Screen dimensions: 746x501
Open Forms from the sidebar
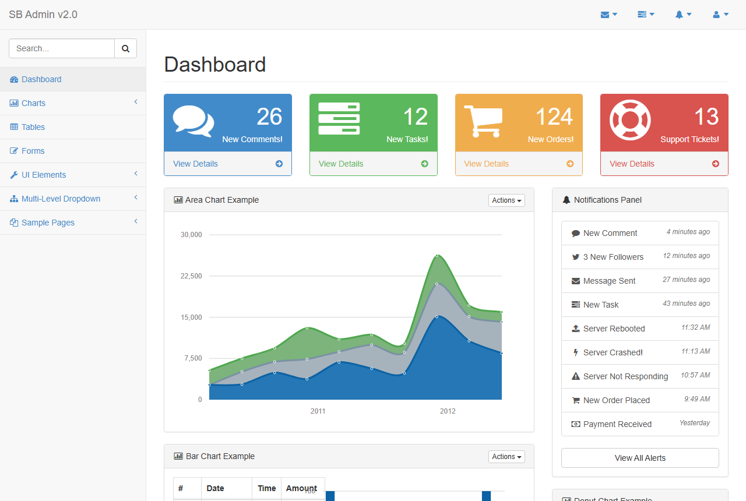[73, 151]
